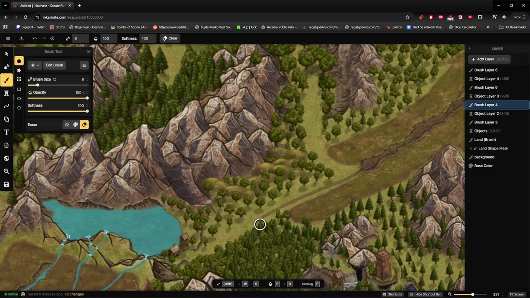The image size is (530, 298).
Task: Toggle the eraser Erase mode
Action: [x=84, y=125]
